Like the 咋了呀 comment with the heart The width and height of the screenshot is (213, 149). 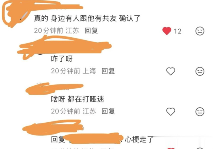point(171,71)
